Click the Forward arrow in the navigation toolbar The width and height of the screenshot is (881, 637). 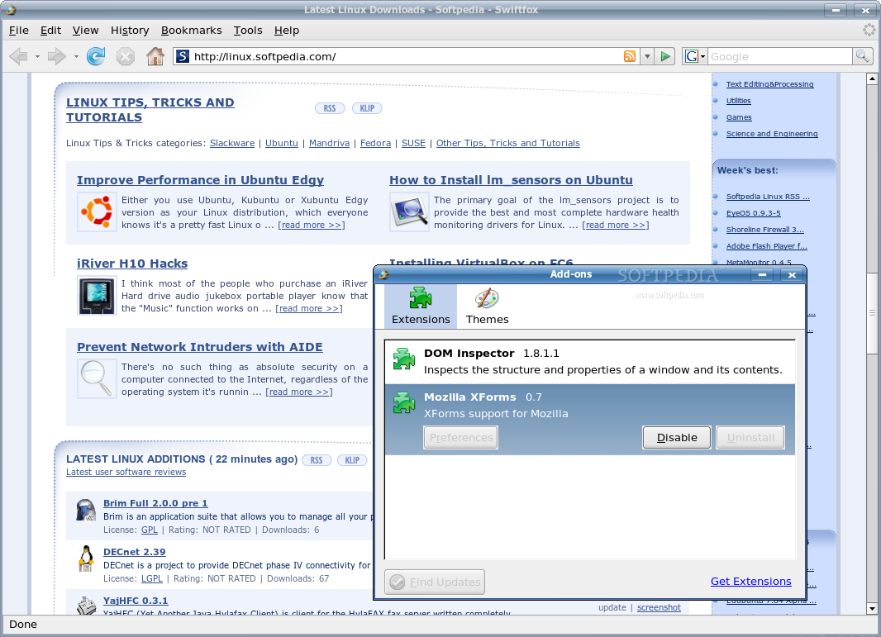click(57, 56)
